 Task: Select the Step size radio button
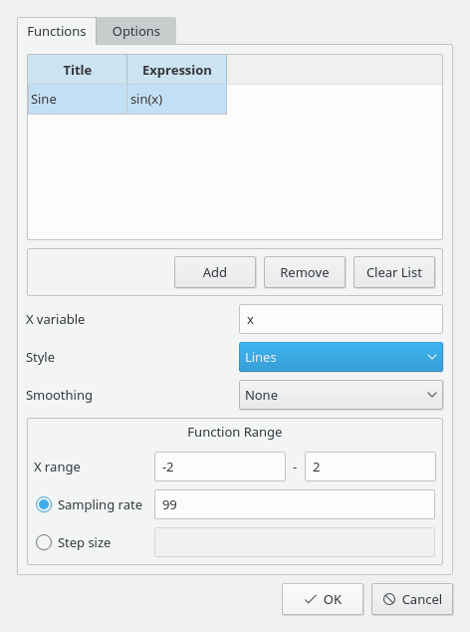pyautogui.click(x=44, y=542)
